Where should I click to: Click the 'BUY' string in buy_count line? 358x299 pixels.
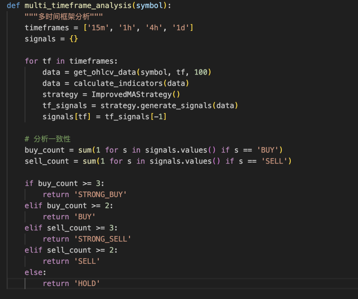[268, 150]
